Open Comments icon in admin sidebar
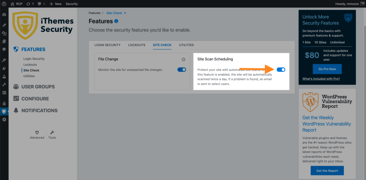Image resolution: width=366 pixels, height=180 pixels. tap(4, 49)
